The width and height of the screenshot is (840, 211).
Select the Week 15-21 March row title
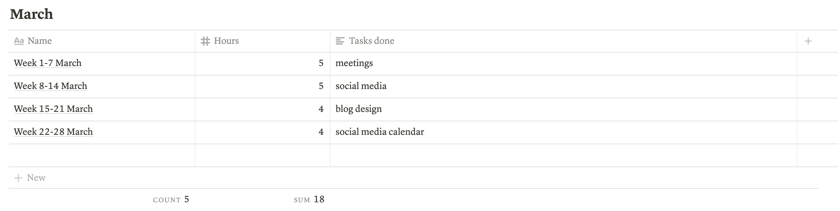coord(53,109)
